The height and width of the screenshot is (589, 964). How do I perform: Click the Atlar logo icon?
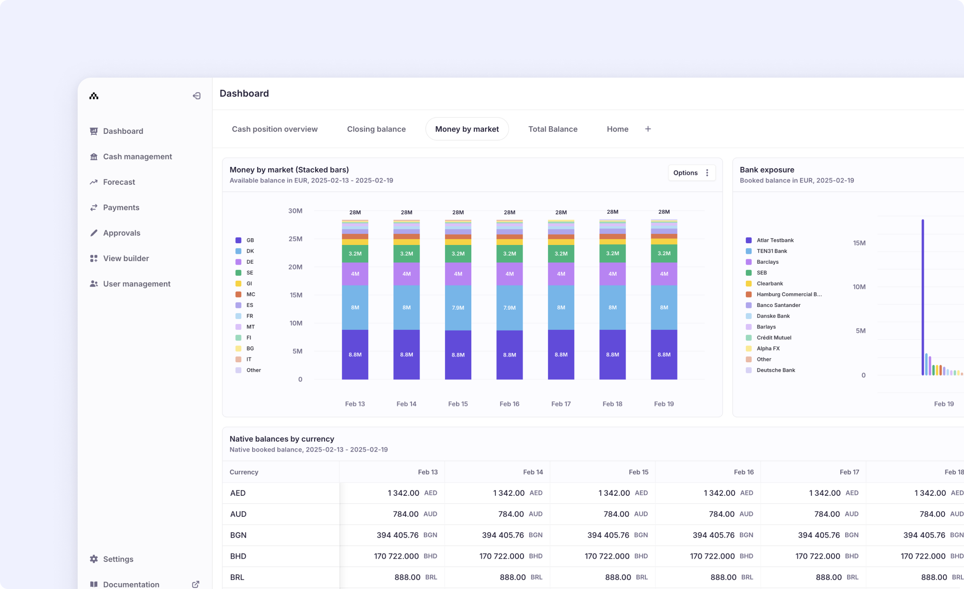94,96
